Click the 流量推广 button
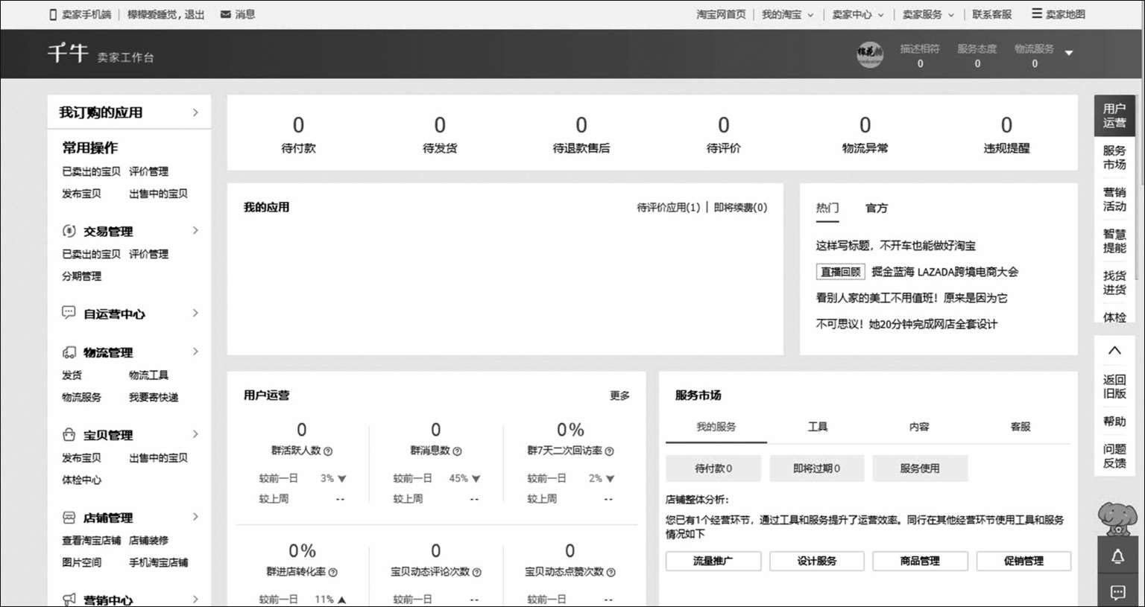Image resolution: width=1145 pixels, height=607 pixels. tap(713, 561)
